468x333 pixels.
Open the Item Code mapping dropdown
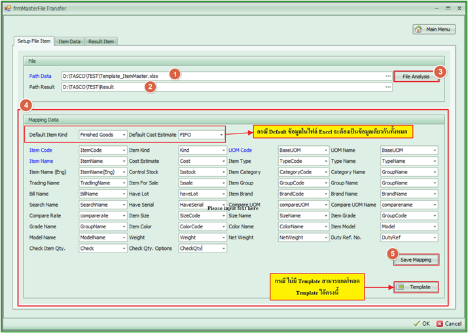coord(122,150)
